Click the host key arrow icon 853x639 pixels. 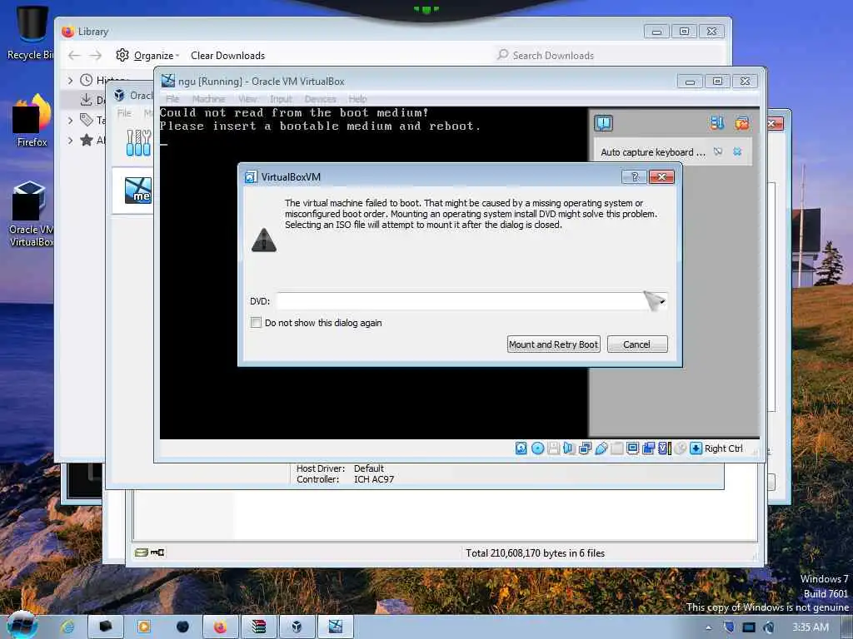(x=696, y=448)
